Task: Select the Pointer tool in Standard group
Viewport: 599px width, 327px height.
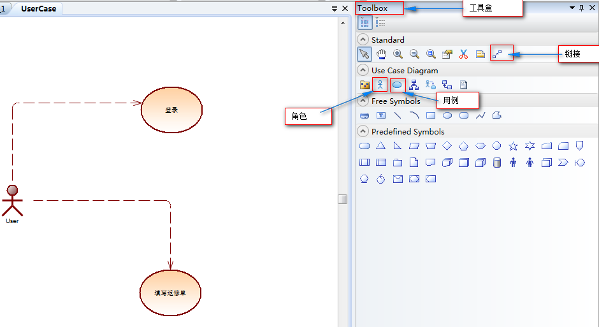Action: [364, 54]
